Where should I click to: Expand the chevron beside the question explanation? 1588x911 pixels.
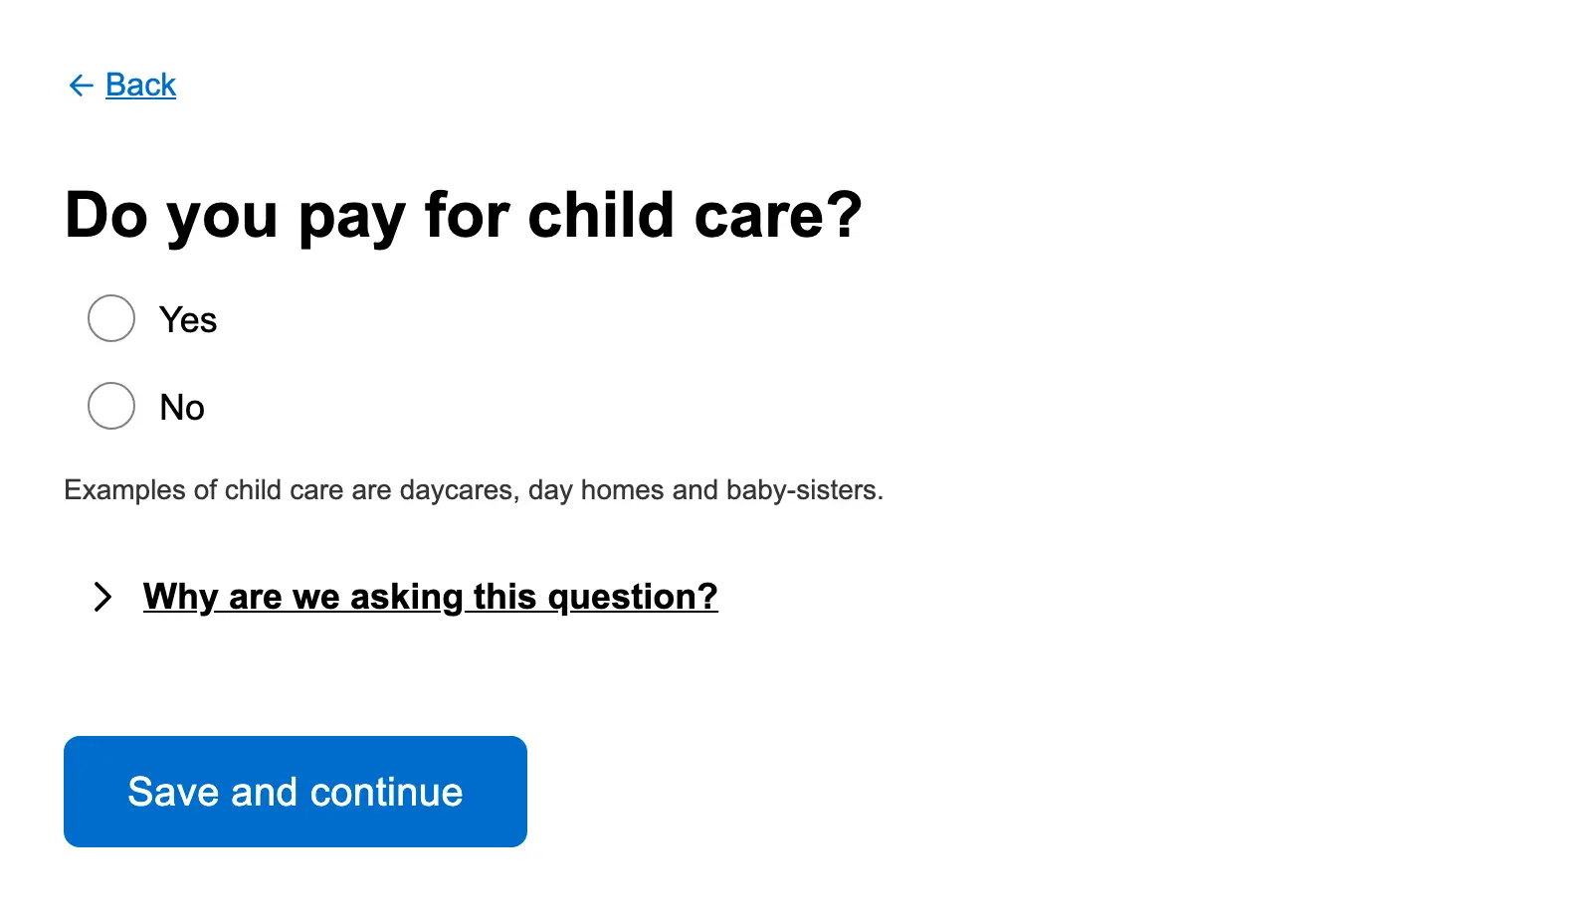coord(102,597)
